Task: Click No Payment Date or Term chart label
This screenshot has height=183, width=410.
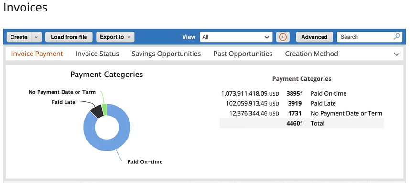Action: [x=62, y=92]
